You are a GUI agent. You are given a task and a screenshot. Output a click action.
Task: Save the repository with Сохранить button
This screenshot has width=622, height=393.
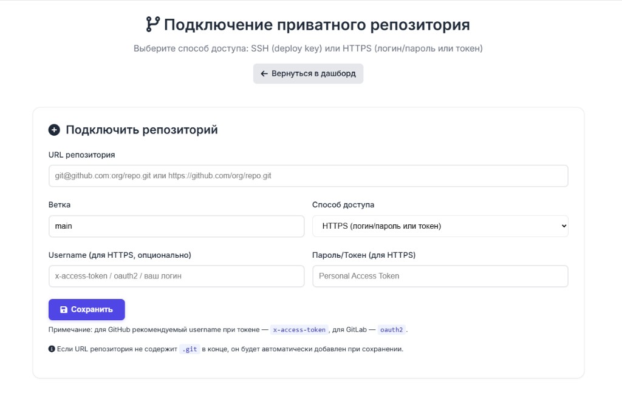(x=86, y=309)
